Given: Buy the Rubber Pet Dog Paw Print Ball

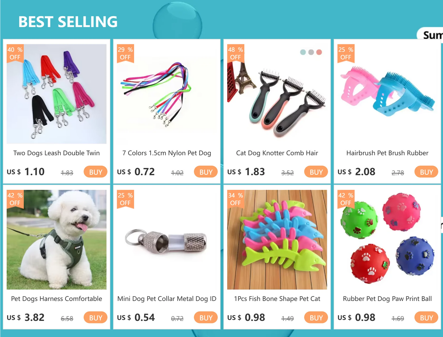Looking at the screenshot, I should click(426, 317).
